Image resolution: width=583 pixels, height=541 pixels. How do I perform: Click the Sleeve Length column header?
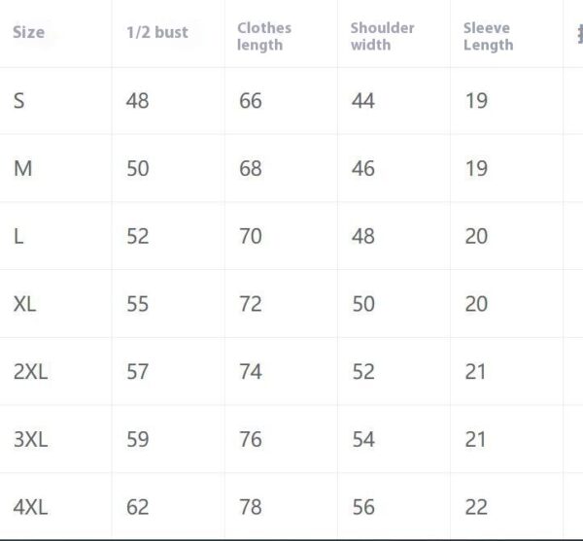pyautogui.click(x=488, y=36)
